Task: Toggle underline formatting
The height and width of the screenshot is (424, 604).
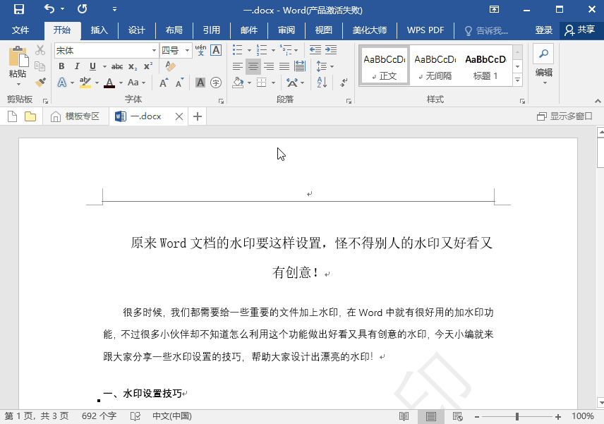Action: (92, 66)
